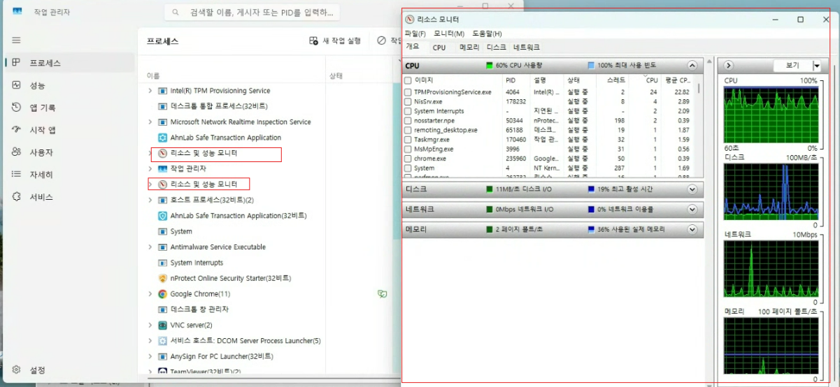Click the green efficiency leaf icon on Chrome row
This screenshot has height=387, width=840.
[382, 294]
